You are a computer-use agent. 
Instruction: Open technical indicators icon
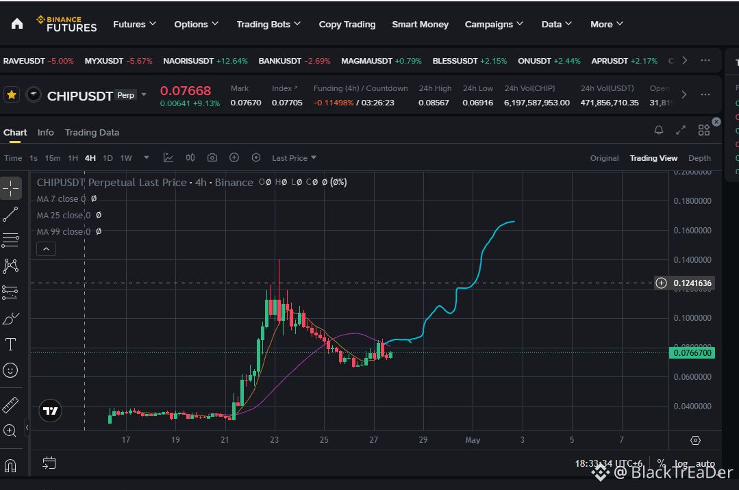168,158
